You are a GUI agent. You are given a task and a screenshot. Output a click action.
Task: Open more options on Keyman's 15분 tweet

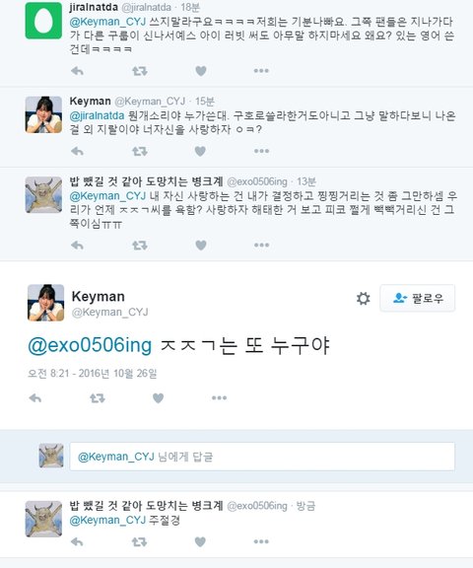(x=261, y=151)
